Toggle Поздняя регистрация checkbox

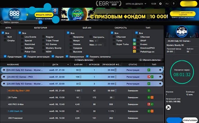(x=25, y=56)
